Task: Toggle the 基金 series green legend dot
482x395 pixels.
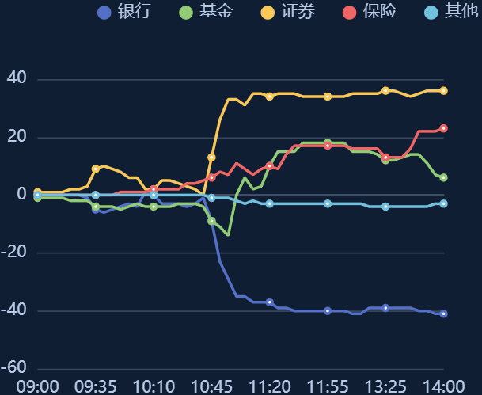Action: click(x=186, y=13)
